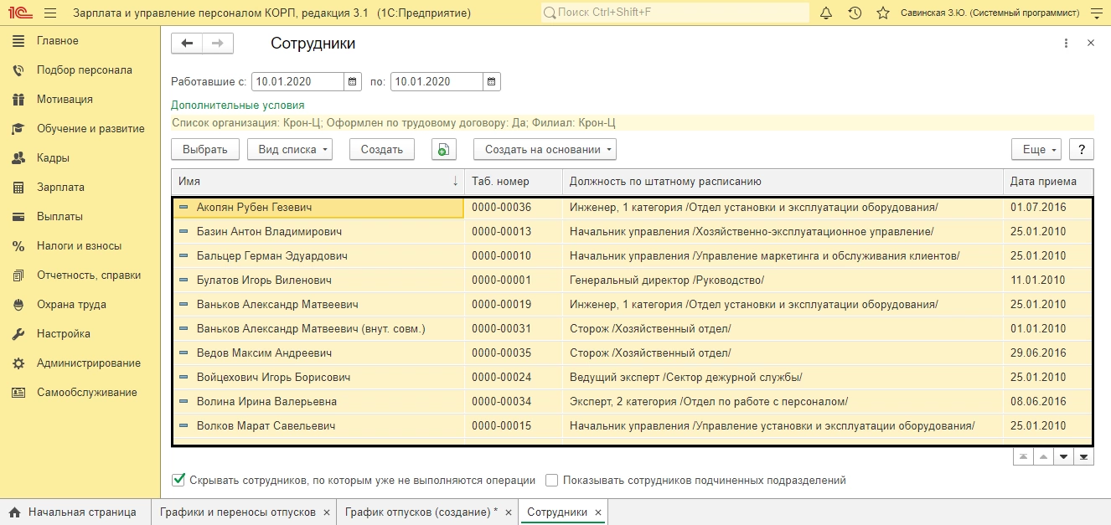The height and width of the screenshot is (525, 1111).
Task: Open the Дополнительные условия link
Action: tap(237, 106)
